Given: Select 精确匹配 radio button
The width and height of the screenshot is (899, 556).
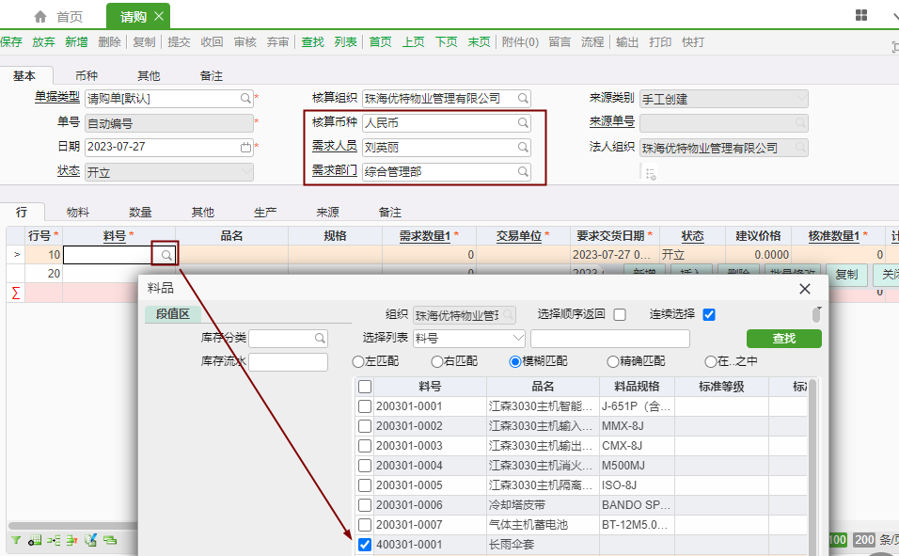Looking at the screenshot, I should tap(614, 361).
